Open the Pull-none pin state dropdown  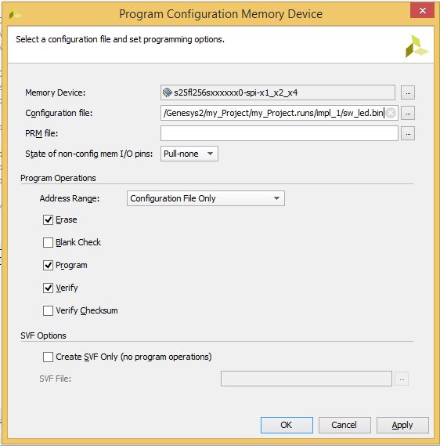(x=189, y=154)
